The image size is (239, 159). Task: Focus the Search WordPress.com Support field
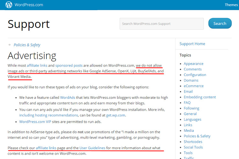point(162,24)
